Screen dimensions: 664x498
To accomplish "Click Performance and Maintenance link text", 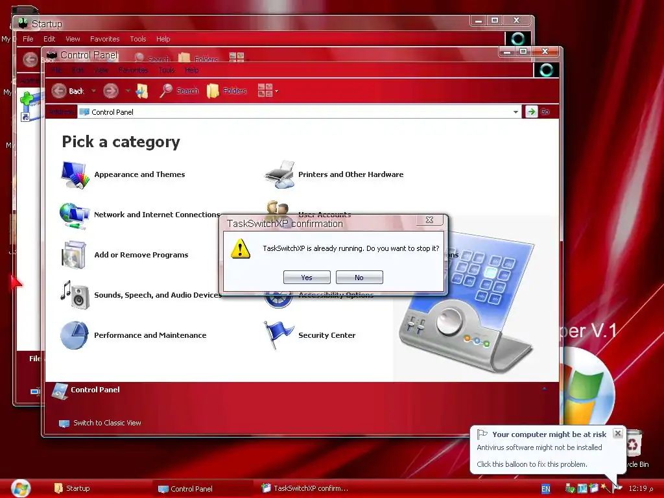I will [150, 335].
